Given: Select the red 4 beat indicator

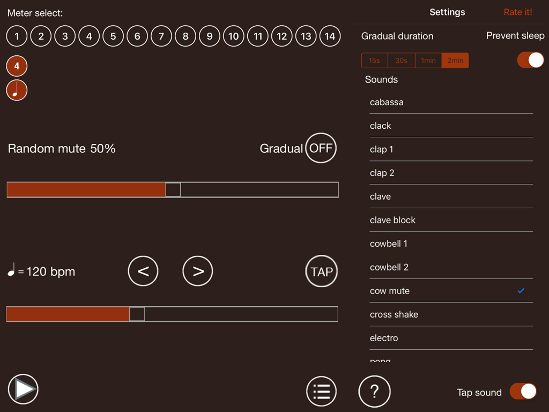Looking at the screenshot, I should click(17, 65).
